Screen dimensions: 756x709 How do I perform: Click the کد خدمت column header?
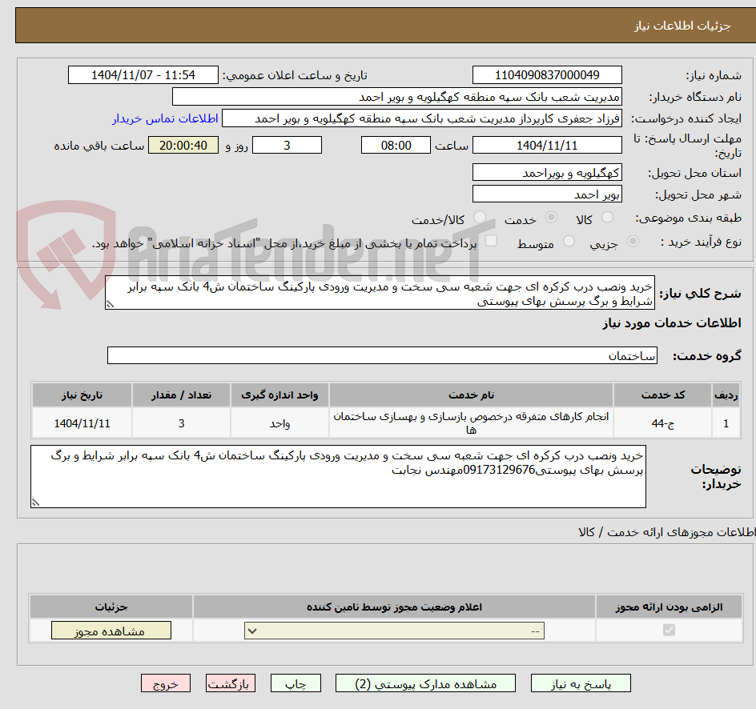pyautogui.click(x=662, y=395)
